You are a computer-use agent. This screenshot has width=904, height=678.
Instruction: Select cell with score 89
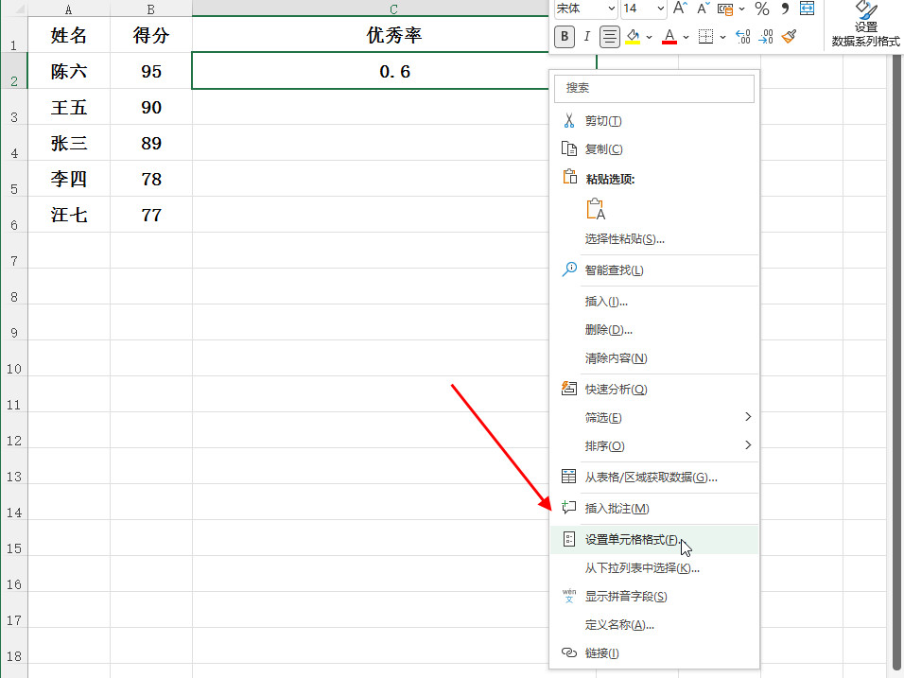151,143
